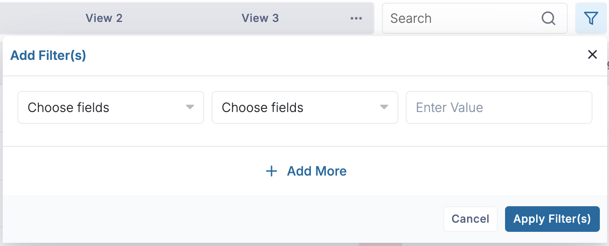This screenshot has height=246, width=609.
Task: Focus the Enter Value input field
Action: pyautogui.click(x=499, y=107)
